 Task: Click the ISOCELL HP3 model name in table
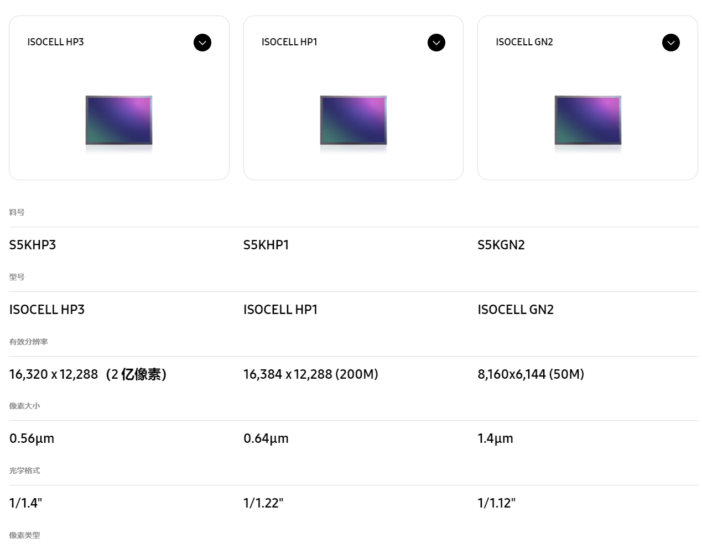tap(47, 310)
